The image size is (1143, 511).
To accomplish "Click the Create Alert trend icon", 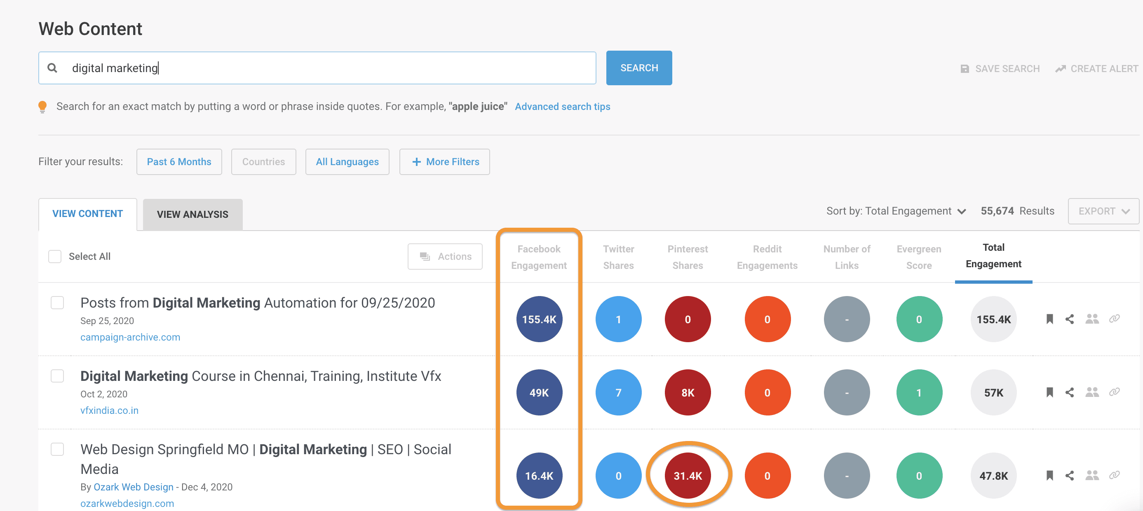I will point(1060,69).
